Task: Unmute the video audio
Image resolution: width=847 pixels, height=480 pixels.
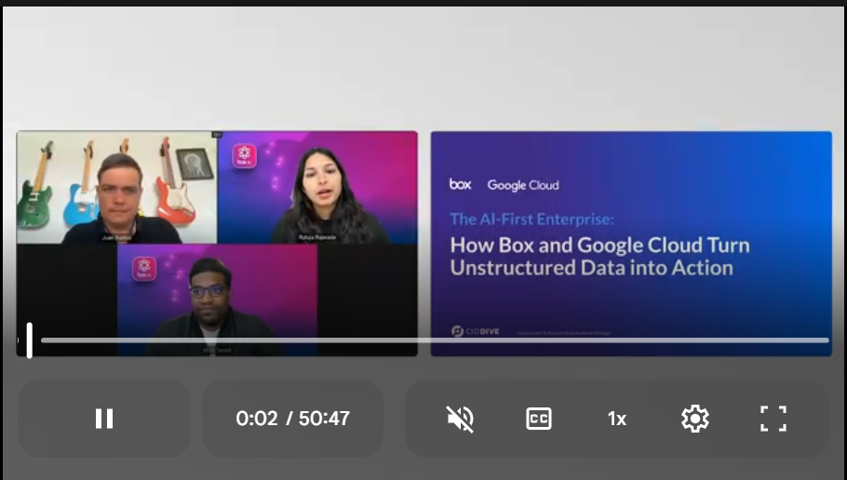Action: click(x=460, y=419)
